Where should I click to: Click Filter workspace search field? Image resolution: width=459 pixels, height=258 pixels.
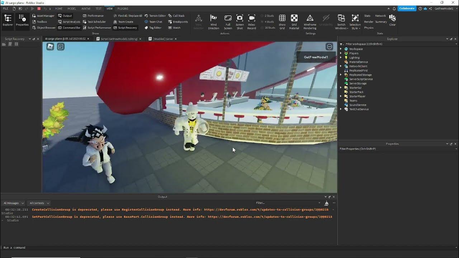(x=398, y=44)
